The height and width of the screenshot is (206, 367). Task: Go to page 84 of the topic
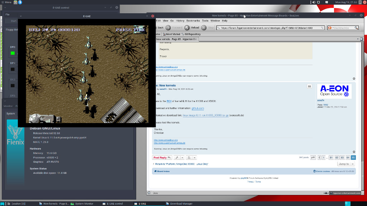point(348,158)
